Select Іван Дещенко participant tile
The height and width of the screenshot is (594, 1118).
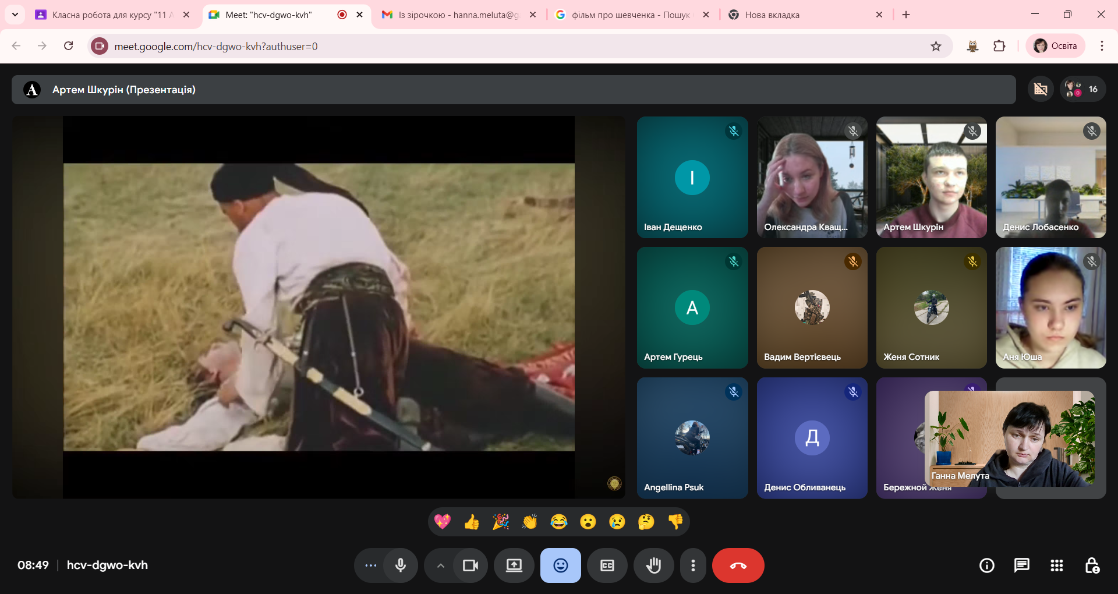(x=692, y=177)
